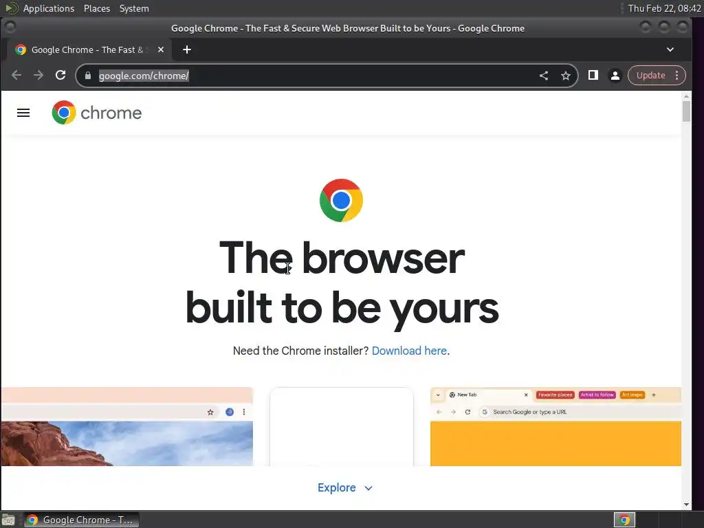704x528 pixels.
Task: Click the large Chrome logo in hero
Action: click(x=341, y=200)
